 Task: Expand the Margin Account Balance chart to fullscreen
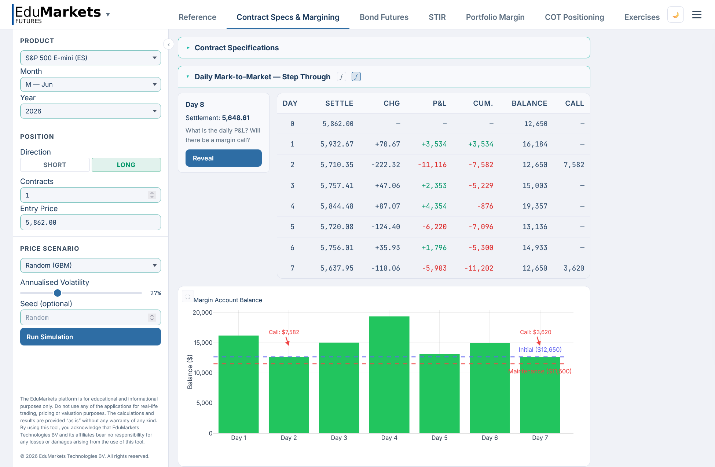pyautogui.click(x=188, y=296)
